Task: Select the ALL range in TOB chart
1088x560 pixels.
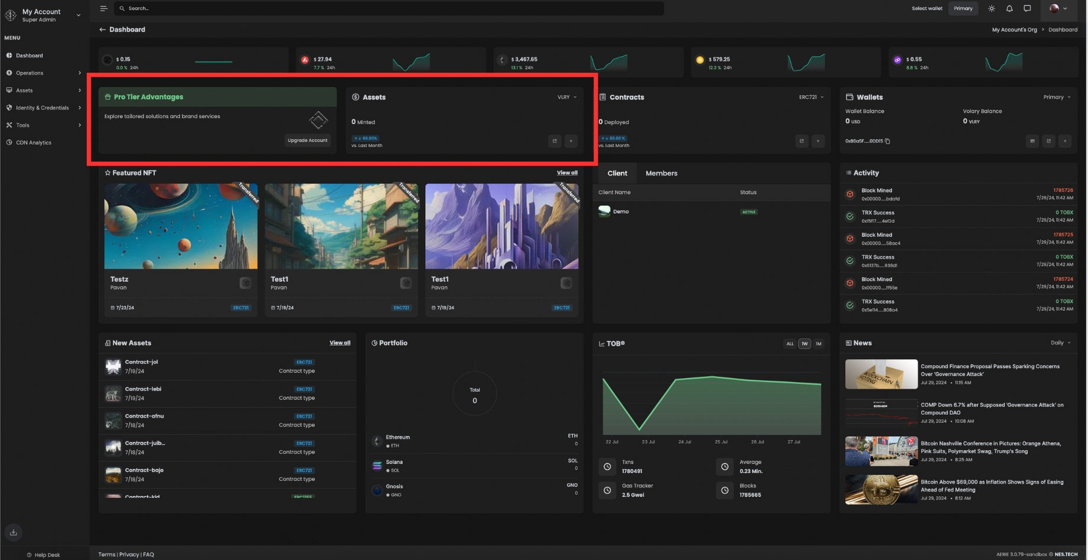Action: (x=790, y=344)
